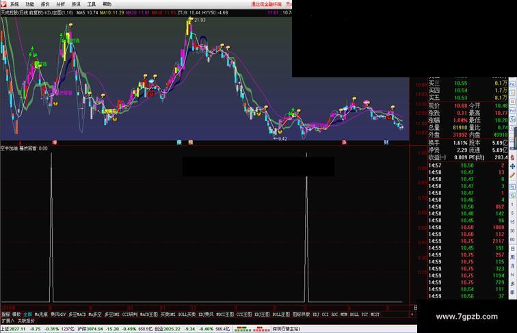Viewport: 517px width, 333px height.
Task: Switch to CCI主图 indicator
Action: coord(244,315)
